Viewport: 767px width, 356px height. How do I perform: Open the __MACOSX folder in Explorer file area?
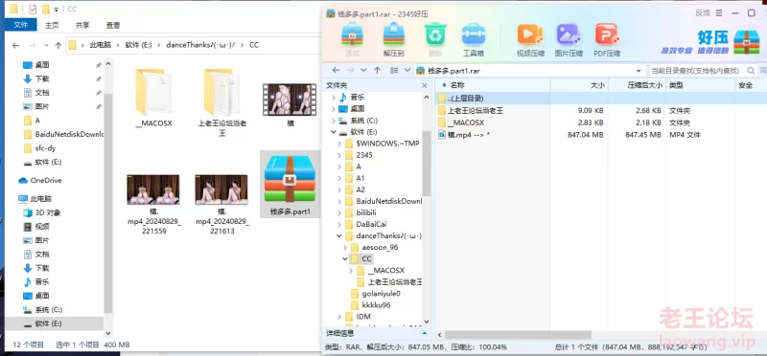pos(153,98)
